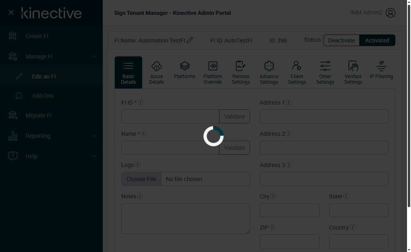Show info tooltip for Country
The image size is (411, 252).
(353, 227)
